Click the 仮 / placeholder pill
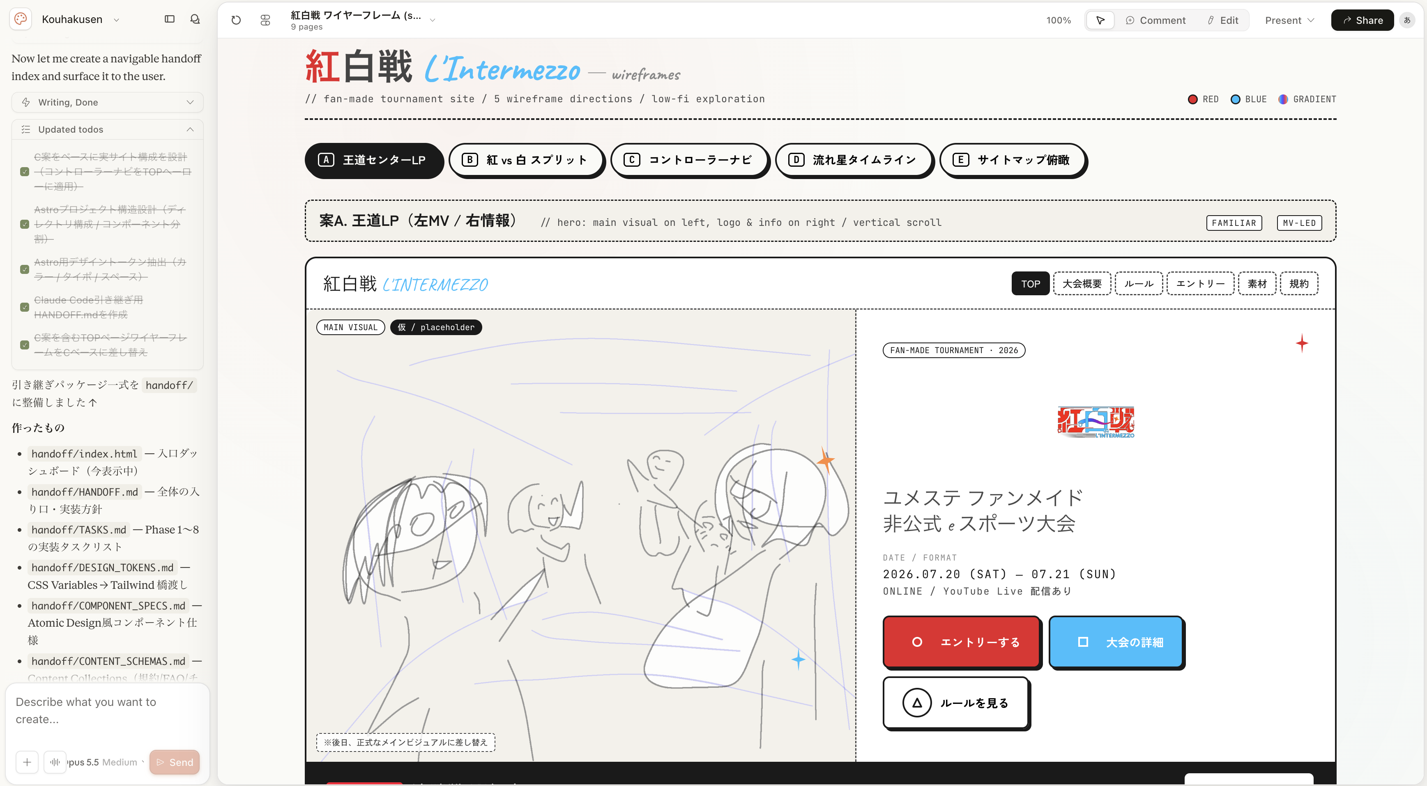Viewport: 1427px width, 786px height. (436, 327)
